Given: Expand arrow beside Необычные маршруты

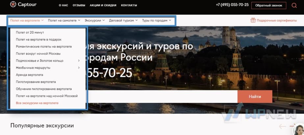Looking at the screenshot, I should [79, 68].
